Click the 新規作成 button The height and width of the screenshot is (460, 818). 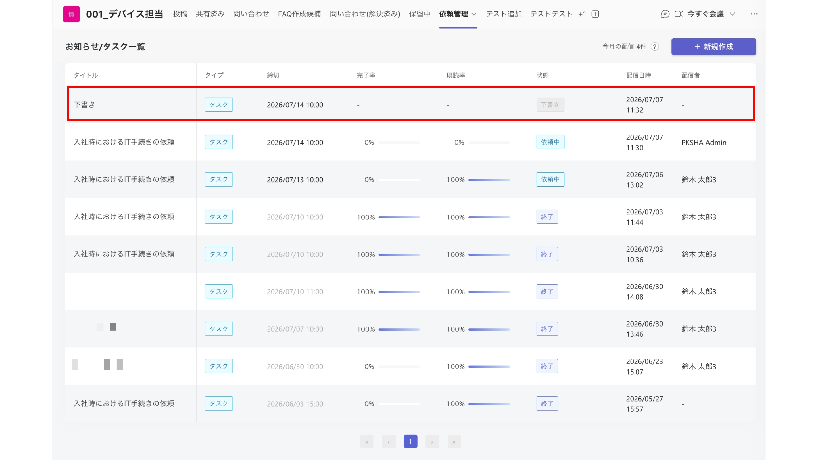coord(713,47)
